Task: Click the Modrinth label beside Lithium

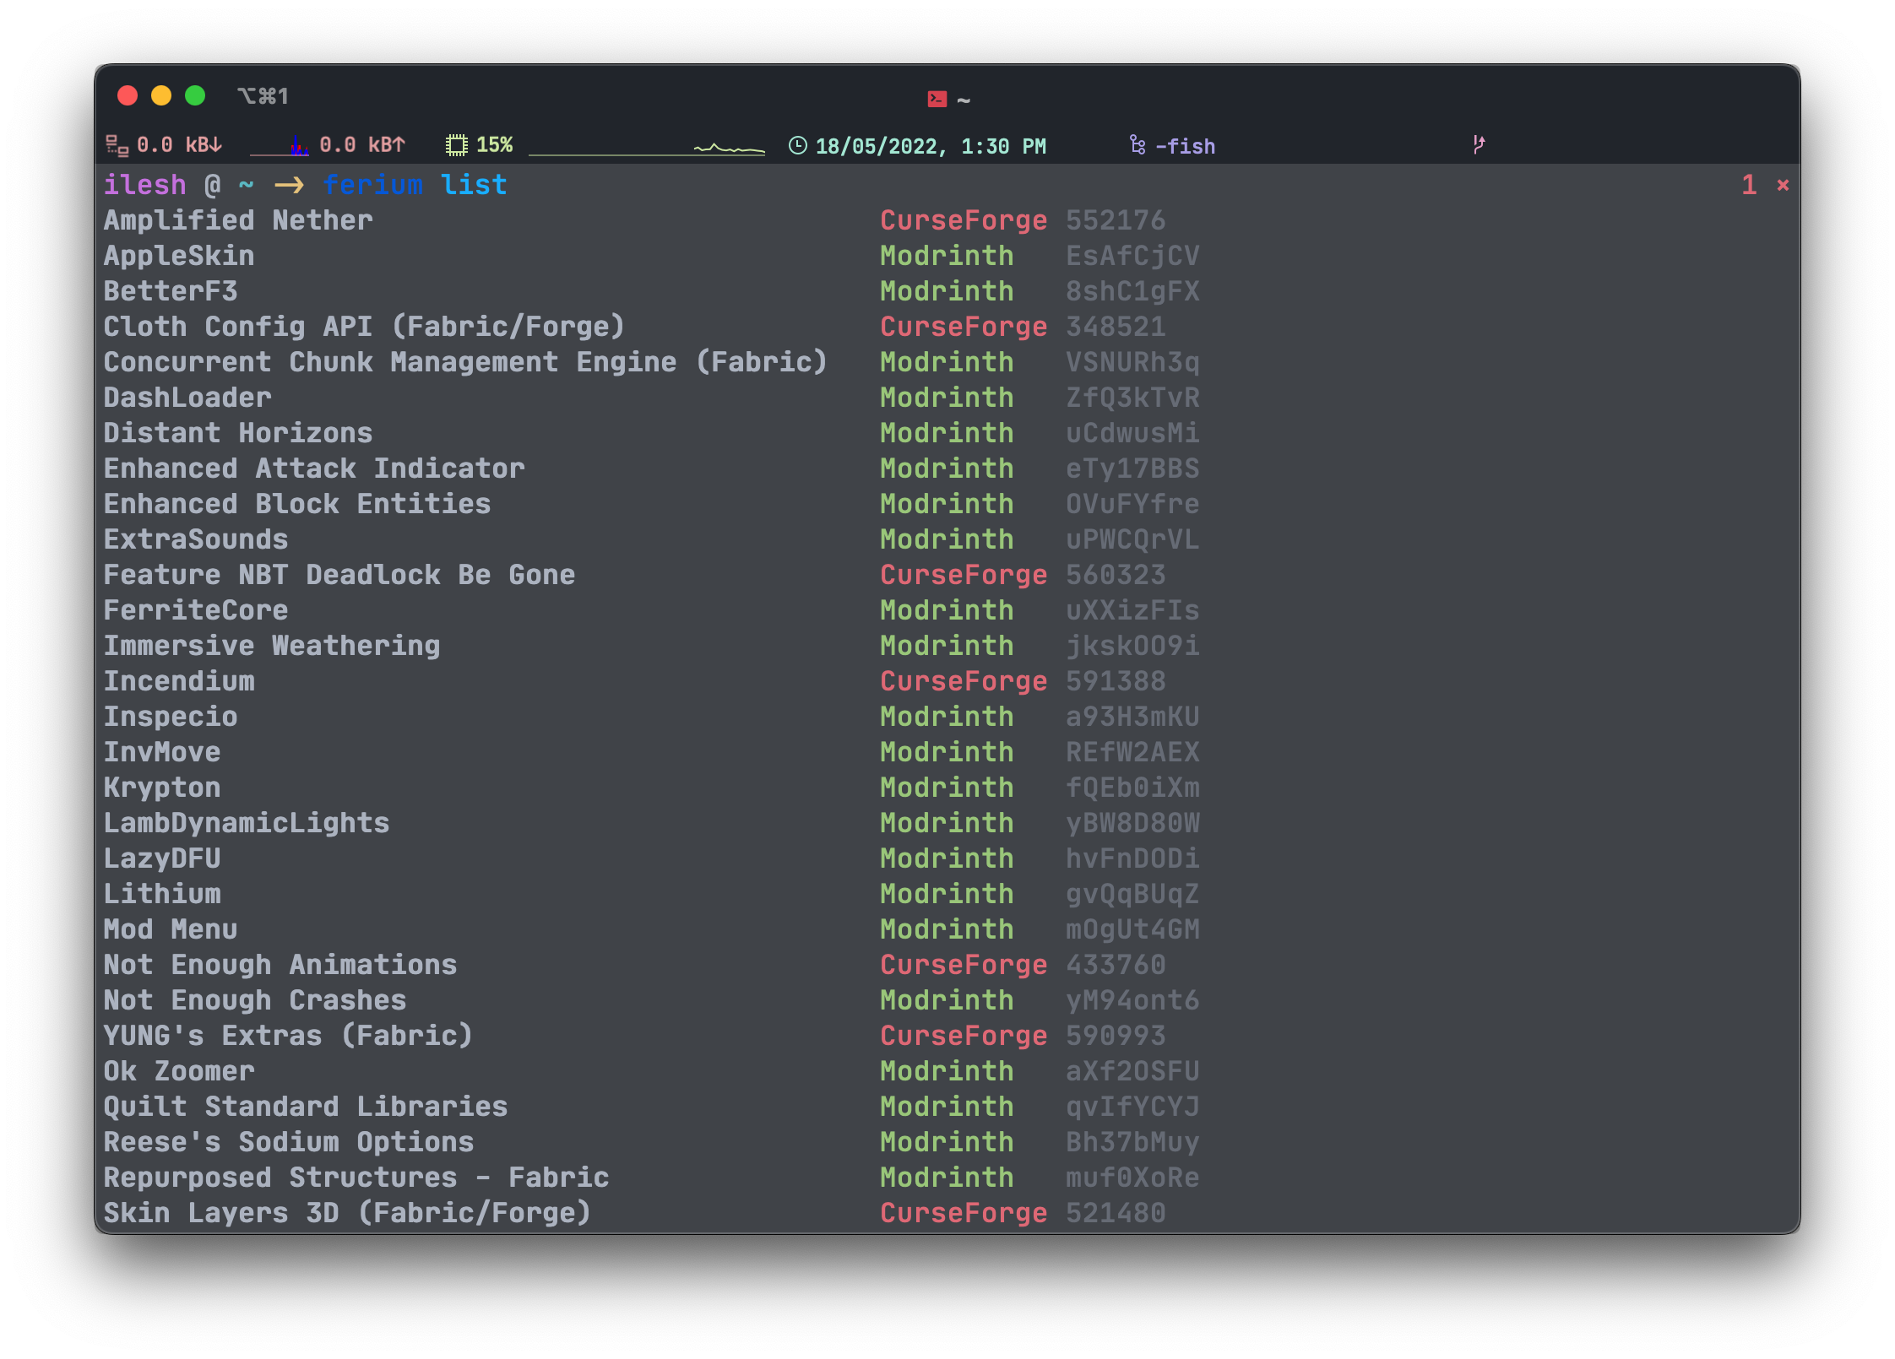Action: [946, 894]
